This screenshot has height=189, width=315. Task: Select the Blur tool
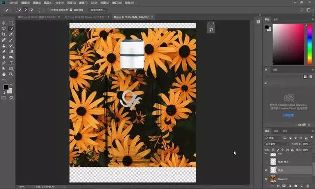[x=3, y=57]
